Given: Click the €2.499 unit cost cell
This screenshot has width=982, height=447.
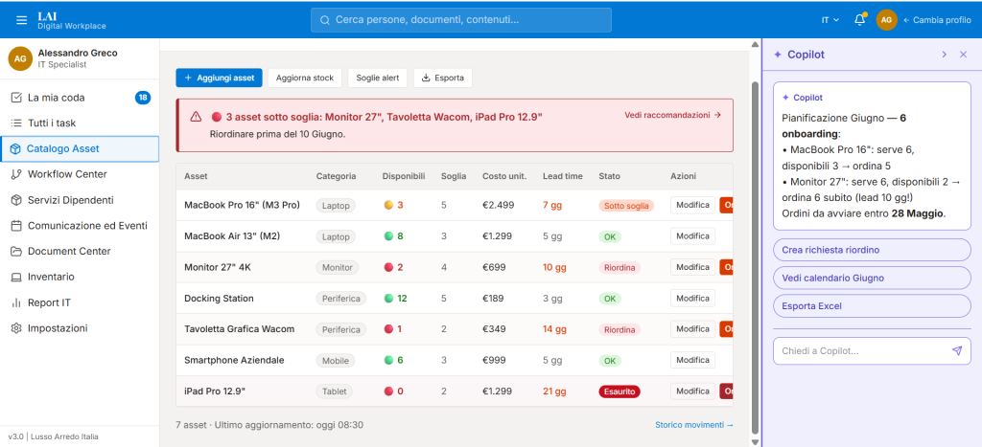Looking at the screenshot, I should (498, 205).
